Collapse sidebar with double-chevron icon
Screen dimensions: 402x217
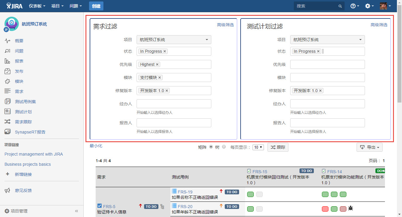(77, 211)
